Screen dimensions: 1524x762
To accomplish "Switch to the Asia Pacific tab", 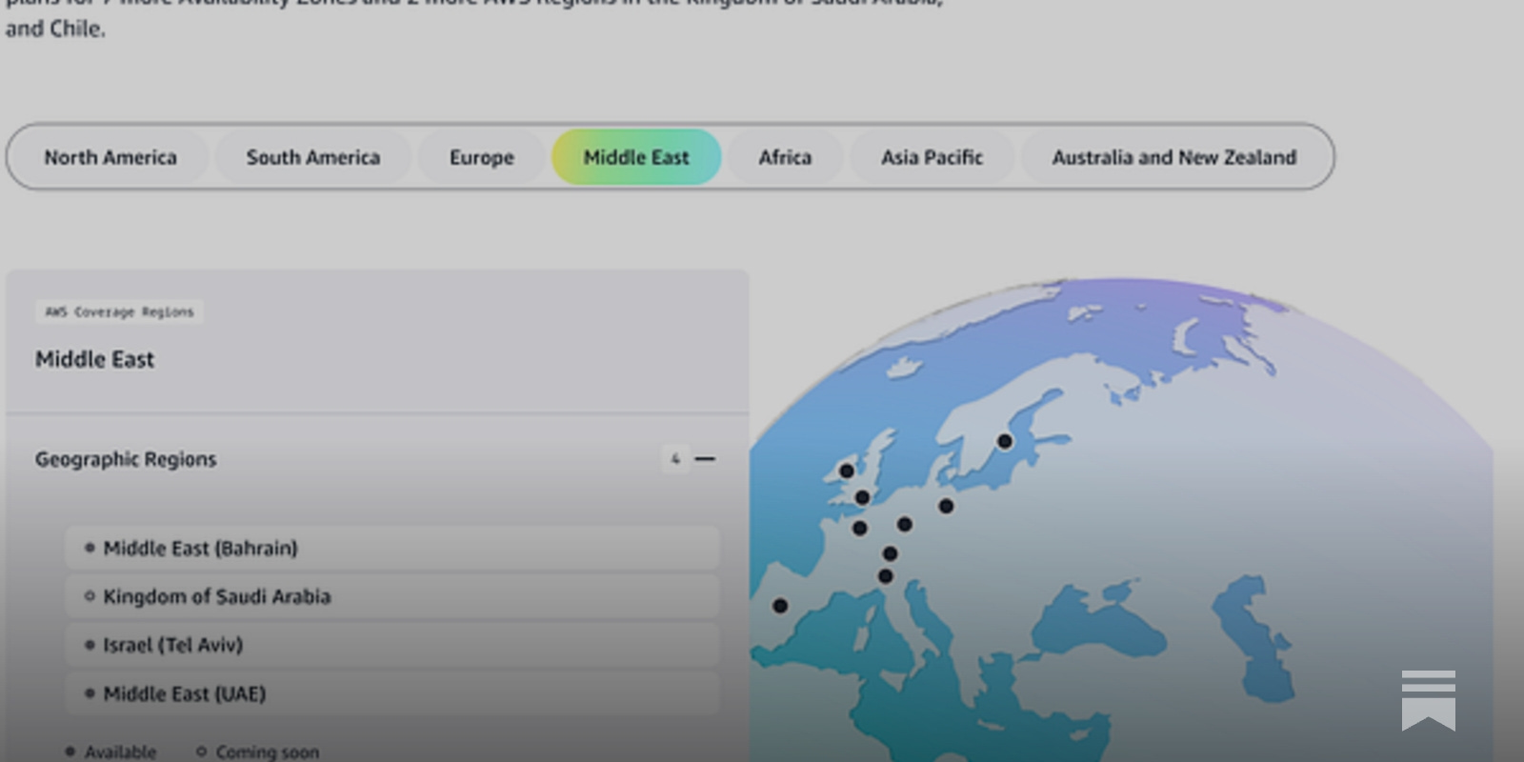I will point(932,157).
